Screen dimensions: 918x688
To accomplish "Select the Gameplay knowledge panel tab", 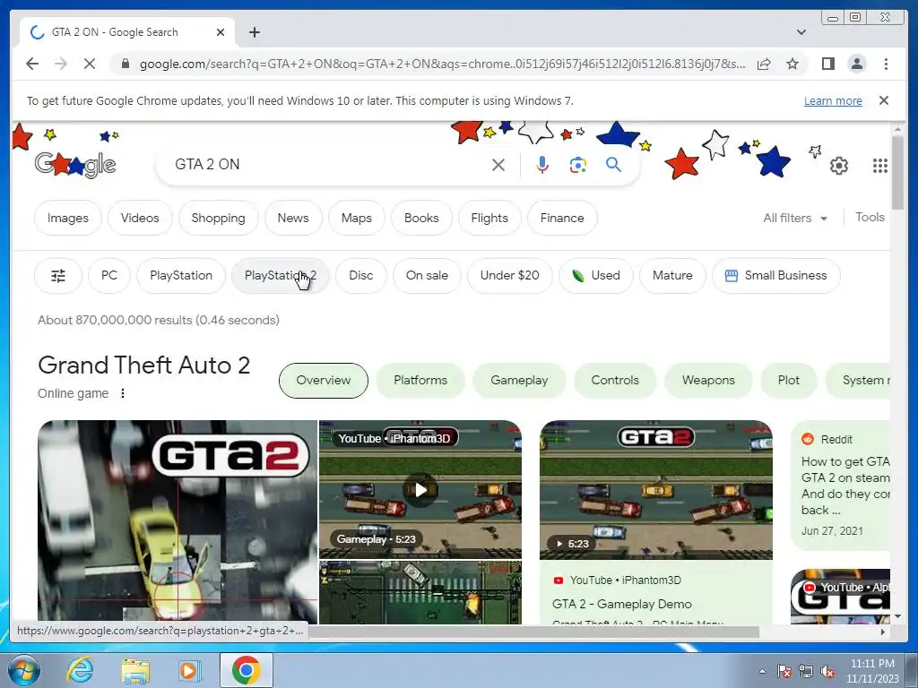I will tap(519, 380).
